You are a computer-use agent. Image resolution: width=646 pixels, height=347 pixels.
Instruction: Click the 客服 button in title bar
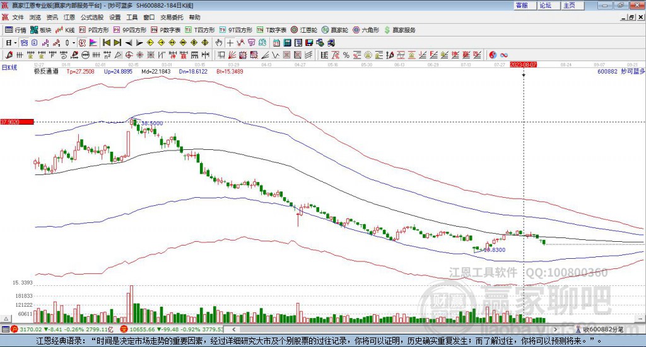click(524, 5)
